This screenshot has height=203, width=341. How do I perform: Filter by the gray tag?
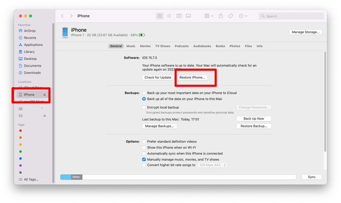click(20, 172)
